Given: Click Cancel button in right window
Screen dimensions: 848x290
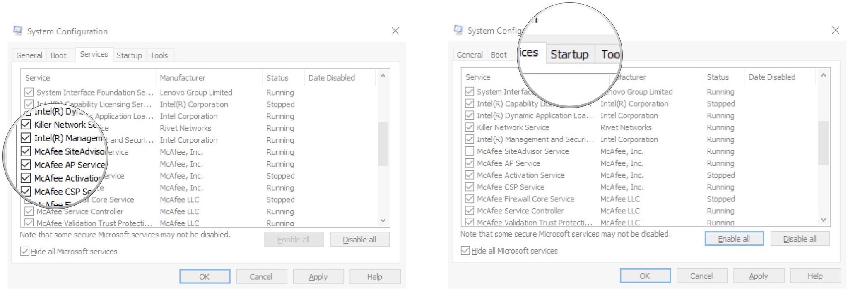Looking at the screenshot, I should pyautogui.click(x=702, y=276).
